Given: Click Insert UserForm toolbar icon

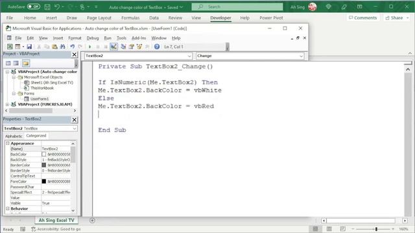Looking at the screenshot, I should 18,47.
